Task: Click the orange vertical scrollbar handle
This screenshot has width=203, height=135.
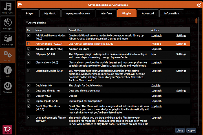Action: coord(197,21)
